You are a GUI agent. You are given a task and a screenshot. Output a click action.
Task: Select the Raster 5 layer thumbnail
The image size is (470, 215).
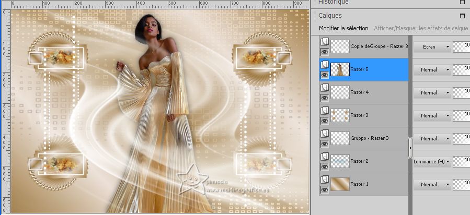click(x=340, y=69)
